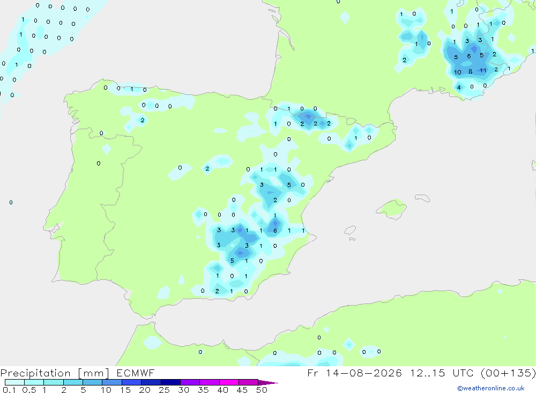Choose the 10–15 mm legend color swatch

112,382
